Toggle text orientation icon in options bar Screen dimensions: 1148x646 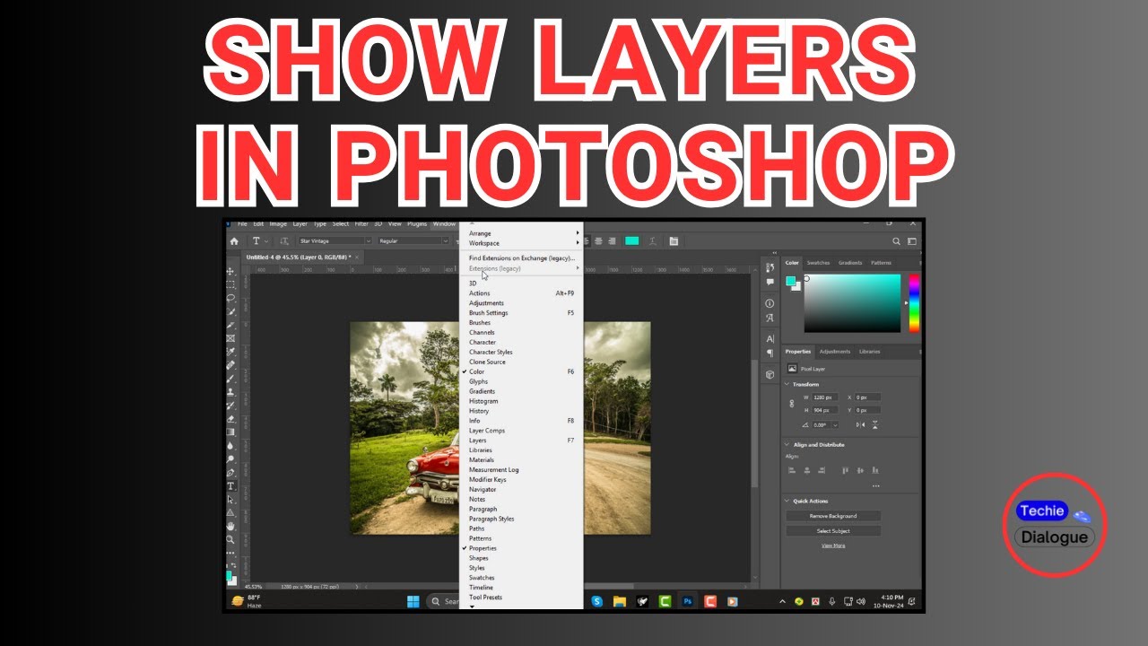(x=284, y=241)
